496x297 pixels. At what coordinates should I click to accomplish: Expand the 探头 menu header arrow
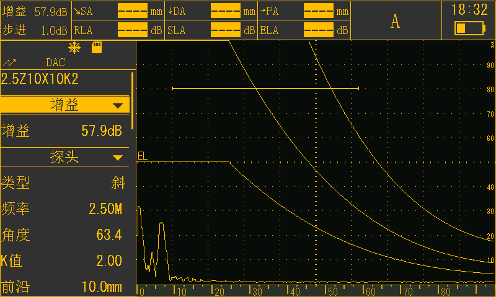(118, 158)
